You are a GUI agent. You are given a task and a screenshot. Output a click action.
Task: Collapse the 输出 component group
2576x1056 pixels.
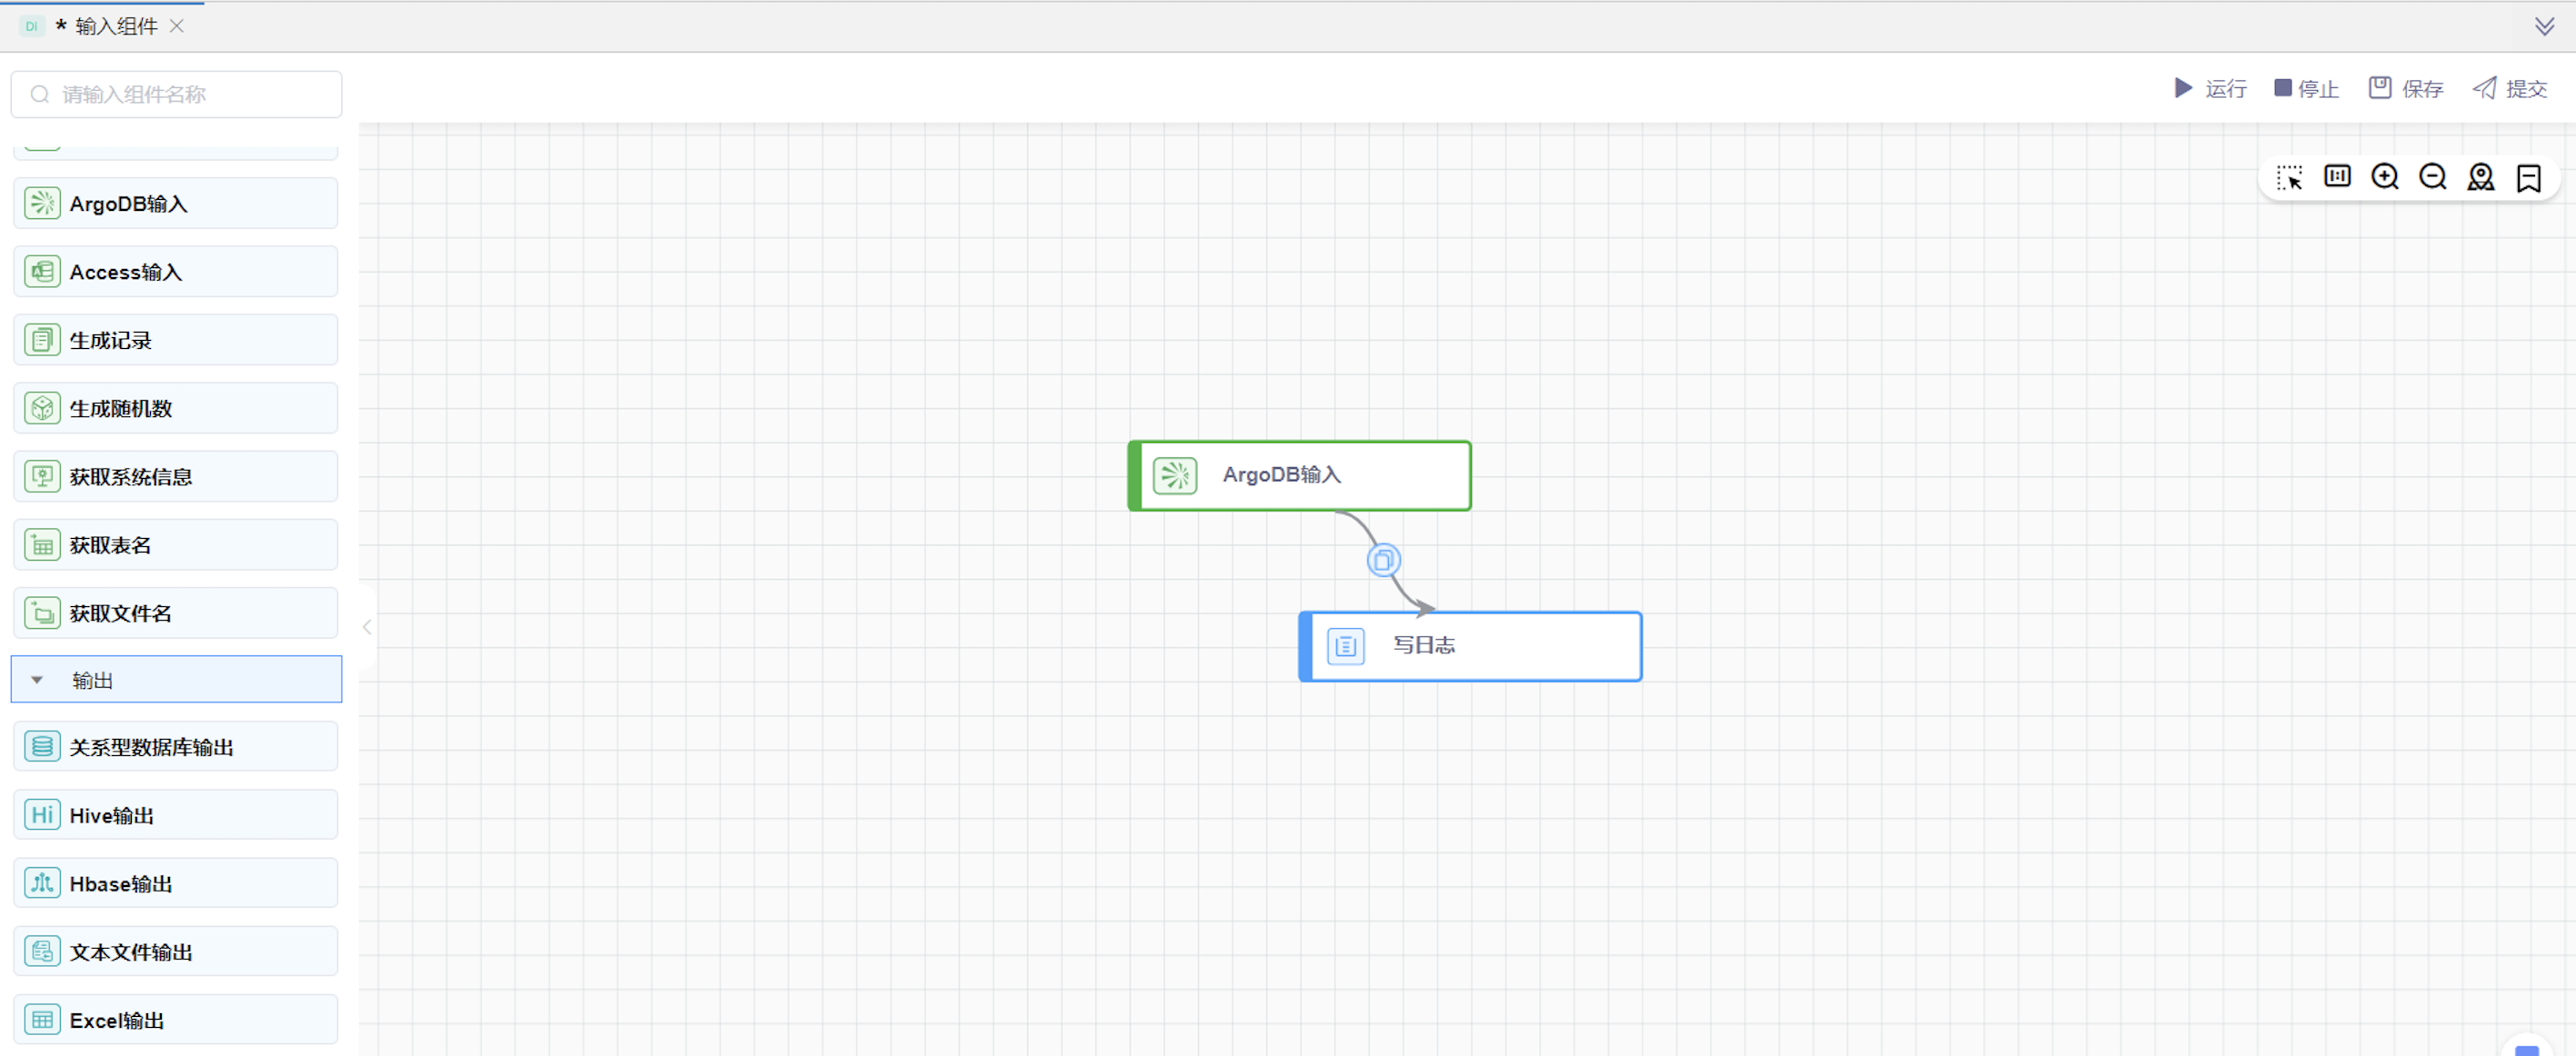(37, 680)
